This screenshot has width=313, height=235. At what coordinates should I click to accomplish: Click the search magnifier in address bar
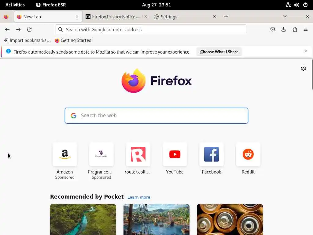coord(61,30)
